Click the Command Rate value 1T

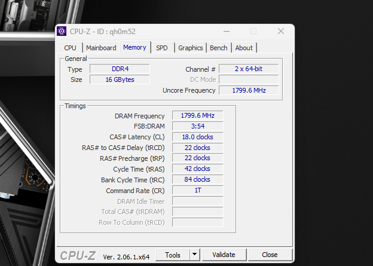click(198, 190)
